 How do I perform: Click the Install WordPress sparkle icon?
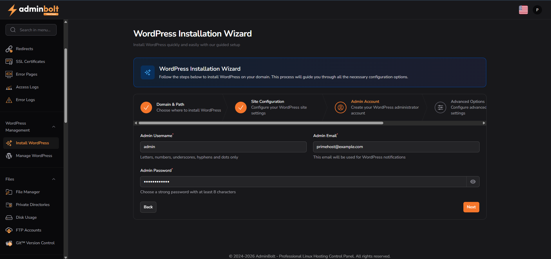click(9, 143)
